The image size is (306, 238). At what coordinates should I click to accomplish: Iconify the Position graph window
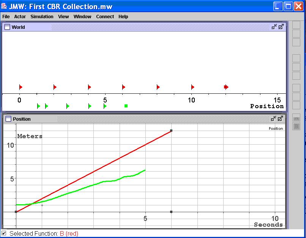tap(274, 119)
